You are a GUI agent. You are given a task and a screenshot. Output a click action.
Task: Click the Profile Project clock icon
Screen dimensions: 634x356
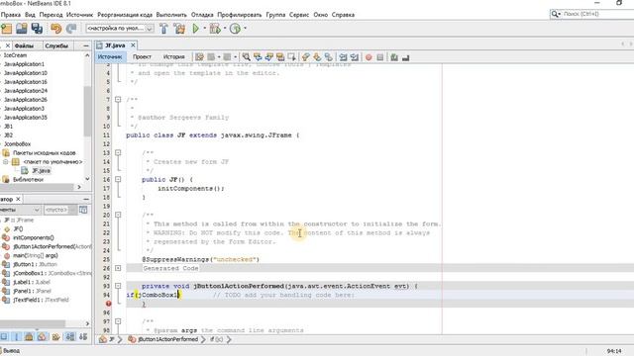[235, 29]
